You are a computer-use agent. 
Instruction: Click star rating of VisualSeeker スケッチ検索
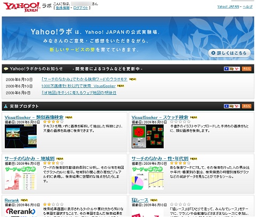tap(180, 122)
